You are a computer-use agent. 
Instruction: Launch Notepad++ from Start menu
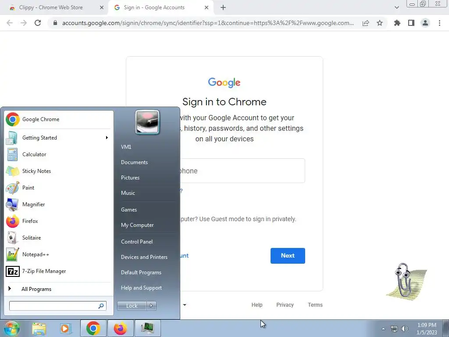tap(59, 255)
